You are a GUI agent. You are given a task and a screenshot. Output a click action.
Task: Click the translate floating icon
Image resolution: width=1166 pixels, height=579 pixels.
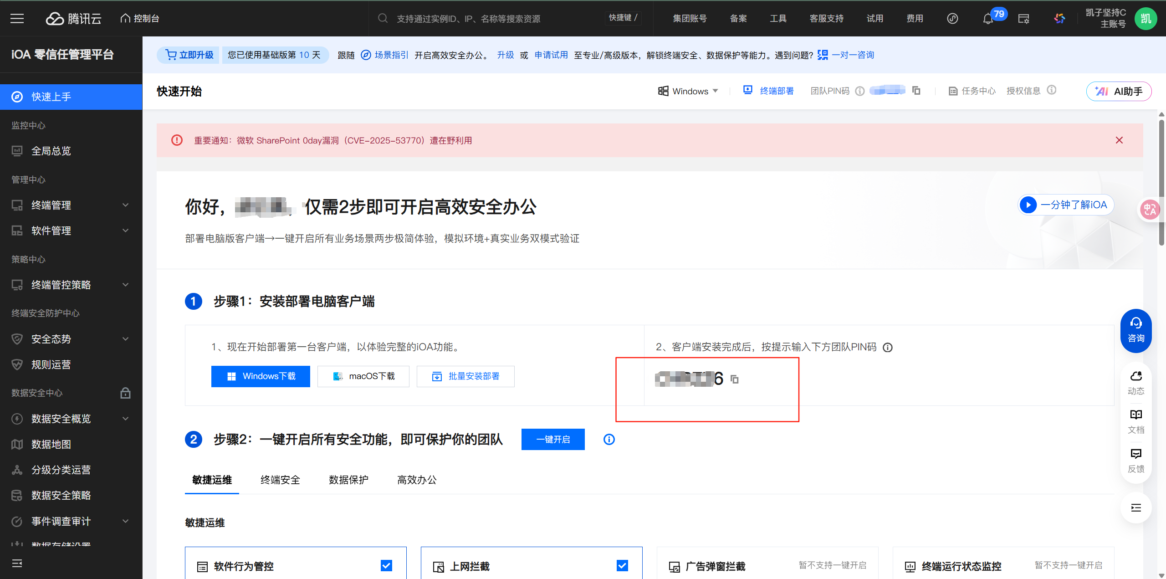(x=1150, y=210)
